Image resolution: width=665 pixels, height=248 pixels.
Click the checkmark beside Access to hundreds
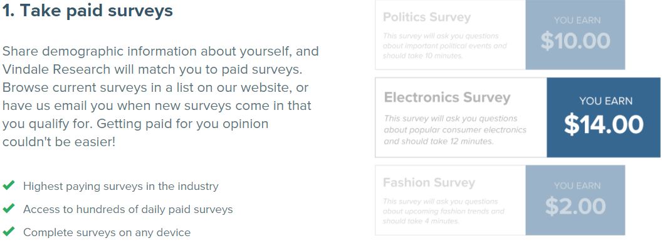[x=9, y=209]
